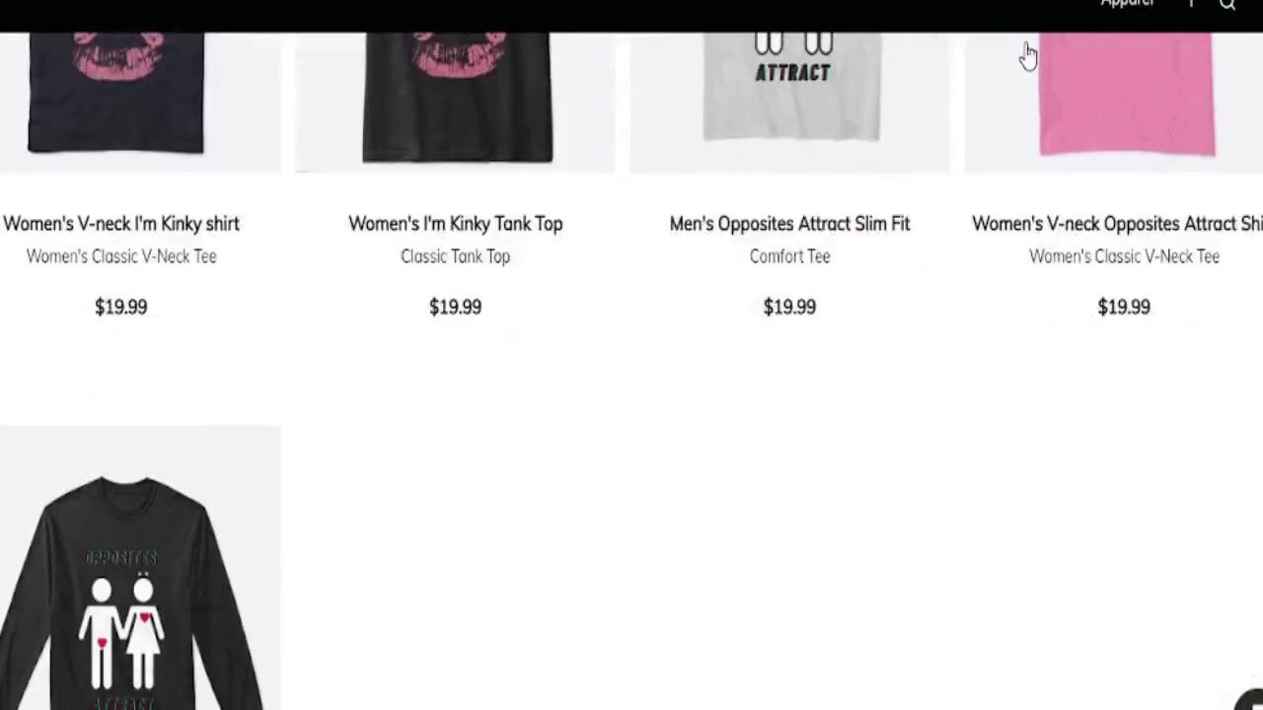
Task: Open the Women's I'm Kinky Tank Top title
Action: click(455, 224)
